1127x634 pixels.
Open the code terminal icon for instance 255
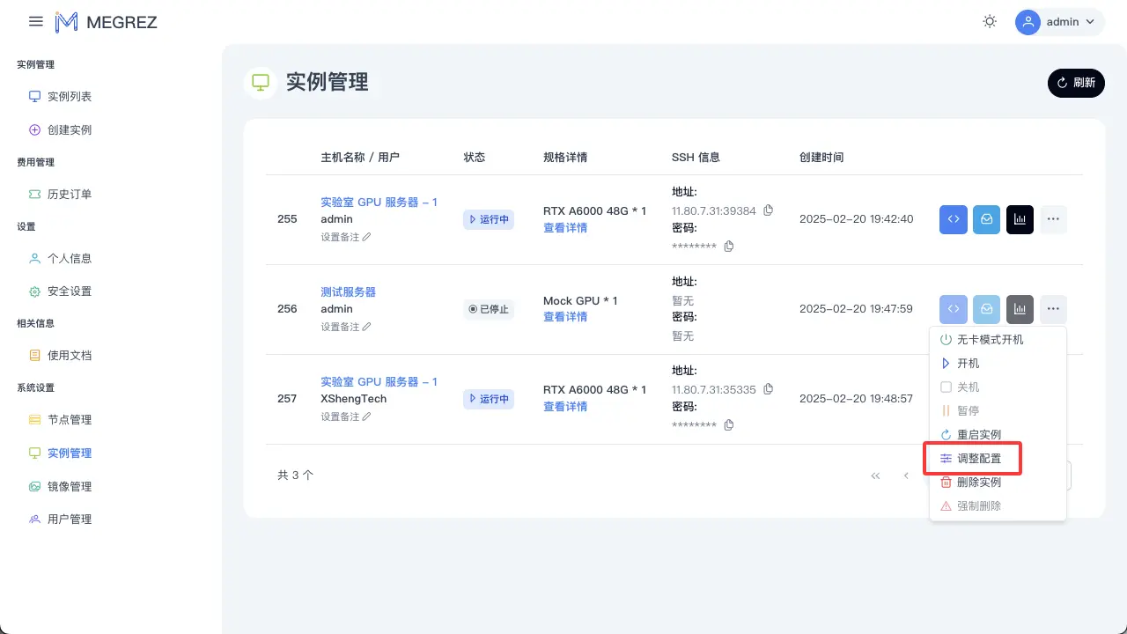point(953,219)
